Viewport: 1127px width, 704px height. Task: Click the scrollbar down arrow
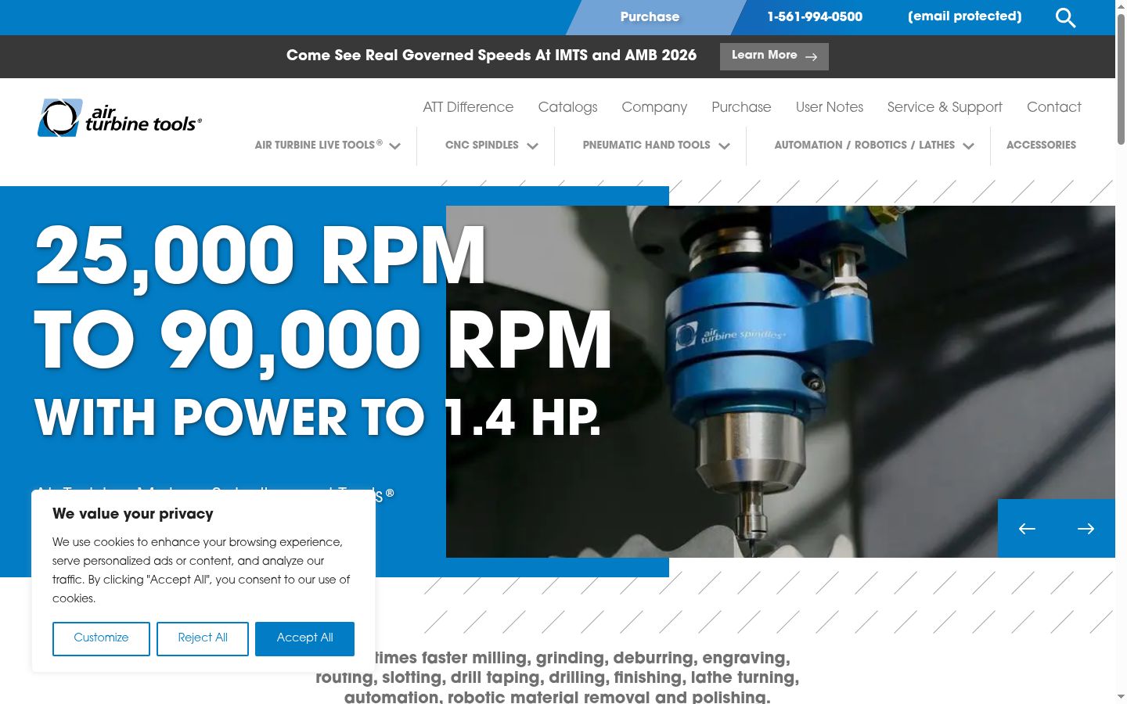tap(1121, 696)
